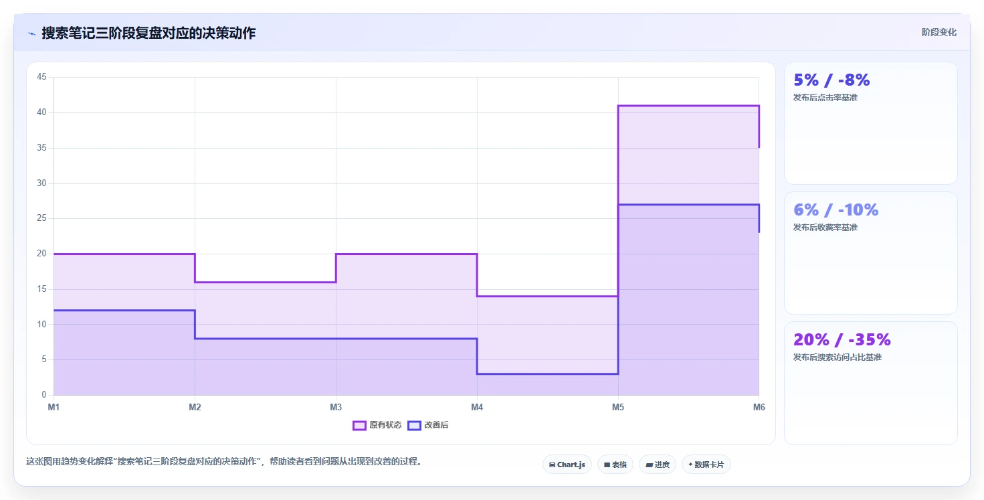Click the M2 x-axis label
Screen dimensions: 984x500
195,407
